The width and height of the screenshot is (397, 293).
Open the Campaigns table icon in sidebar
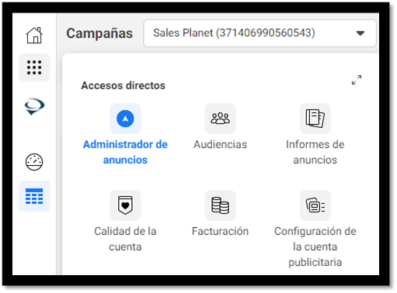[34, 196]
